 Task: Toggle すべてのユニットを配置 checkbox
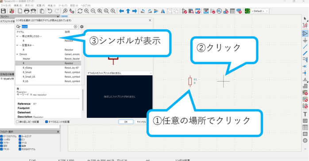(x=46, y=122)
